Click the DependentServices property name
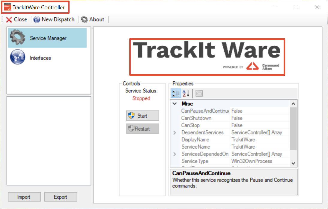This screenshot has height=209, width=328. [x=202, y=132]
